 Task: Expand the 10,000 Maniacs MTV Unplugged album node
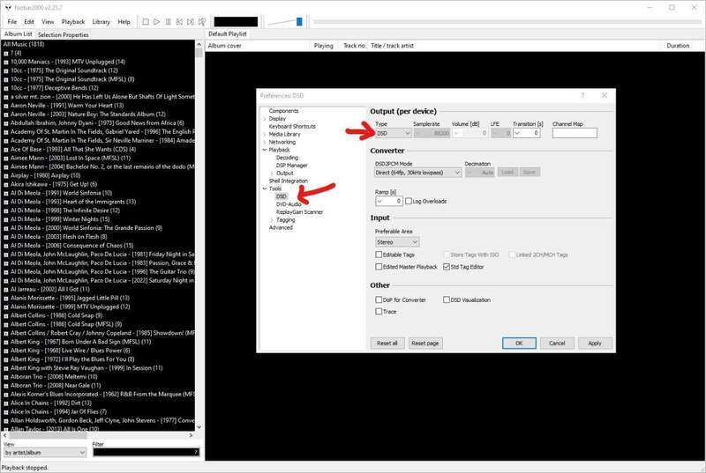6,62
